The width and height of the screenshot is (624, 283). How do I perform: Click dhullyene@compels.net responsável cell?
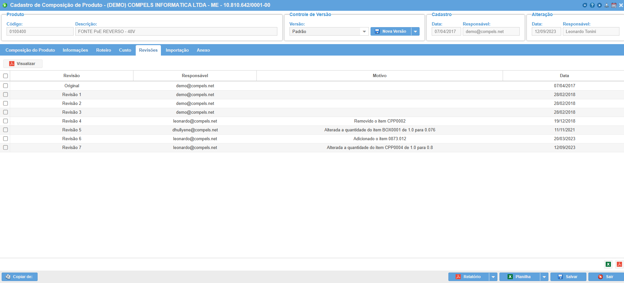195,130
